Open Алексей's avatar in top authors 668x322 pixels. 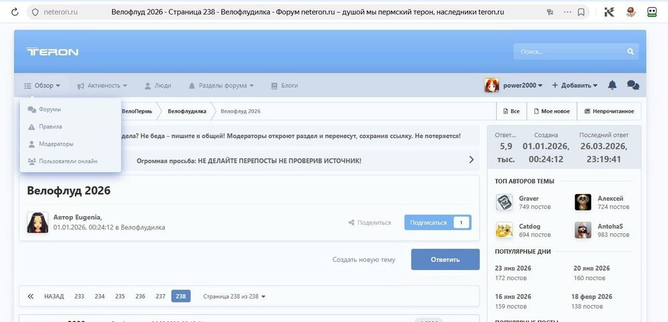pyautogui.click(x=582, y=203)
